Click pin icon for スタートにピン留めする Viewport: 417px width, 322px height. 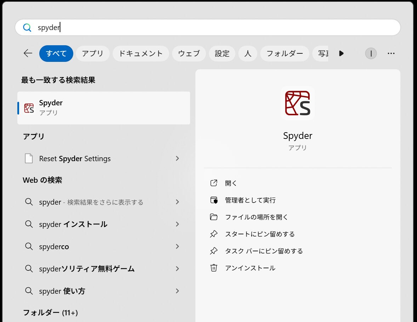pos(214,234)
